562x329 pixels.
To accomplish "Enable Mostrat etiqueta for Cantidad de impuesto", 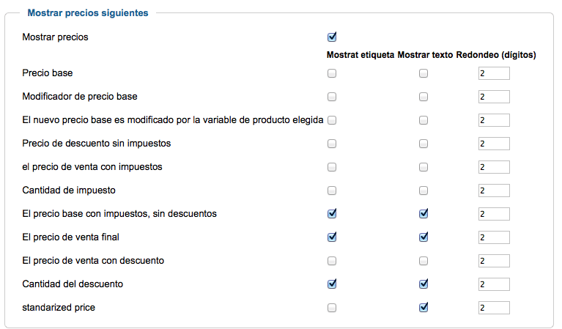I will click(x=332, y=191).
